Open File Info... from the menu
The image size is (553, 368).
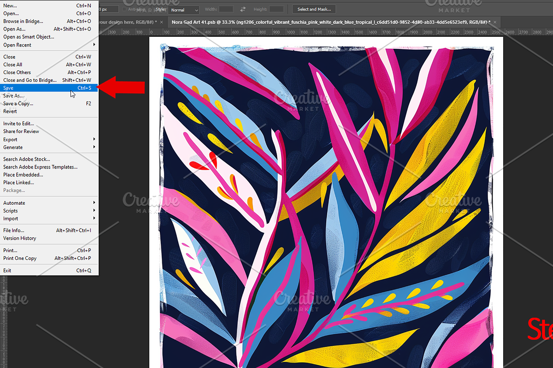(x=49, y=230)
